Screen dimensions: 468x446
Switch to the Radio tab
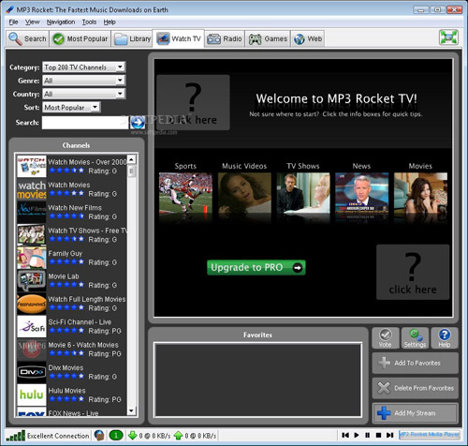(x=225, y=38)
